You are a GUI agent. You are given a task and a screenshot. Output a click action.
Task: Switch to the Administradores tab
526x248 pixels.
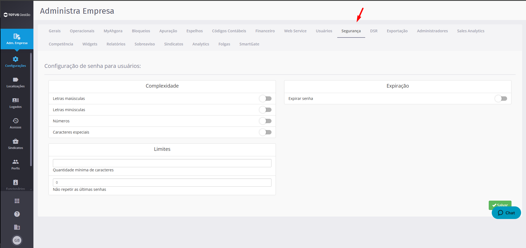click(432, 31)
